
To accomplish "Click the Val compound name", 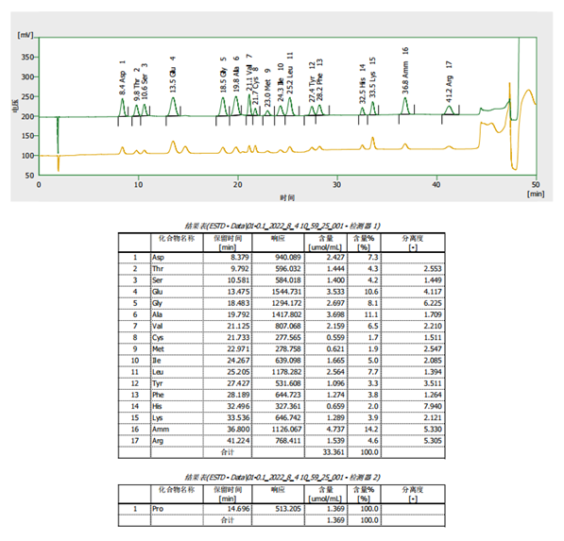I will pyautogui.click(x=157, y=327).
